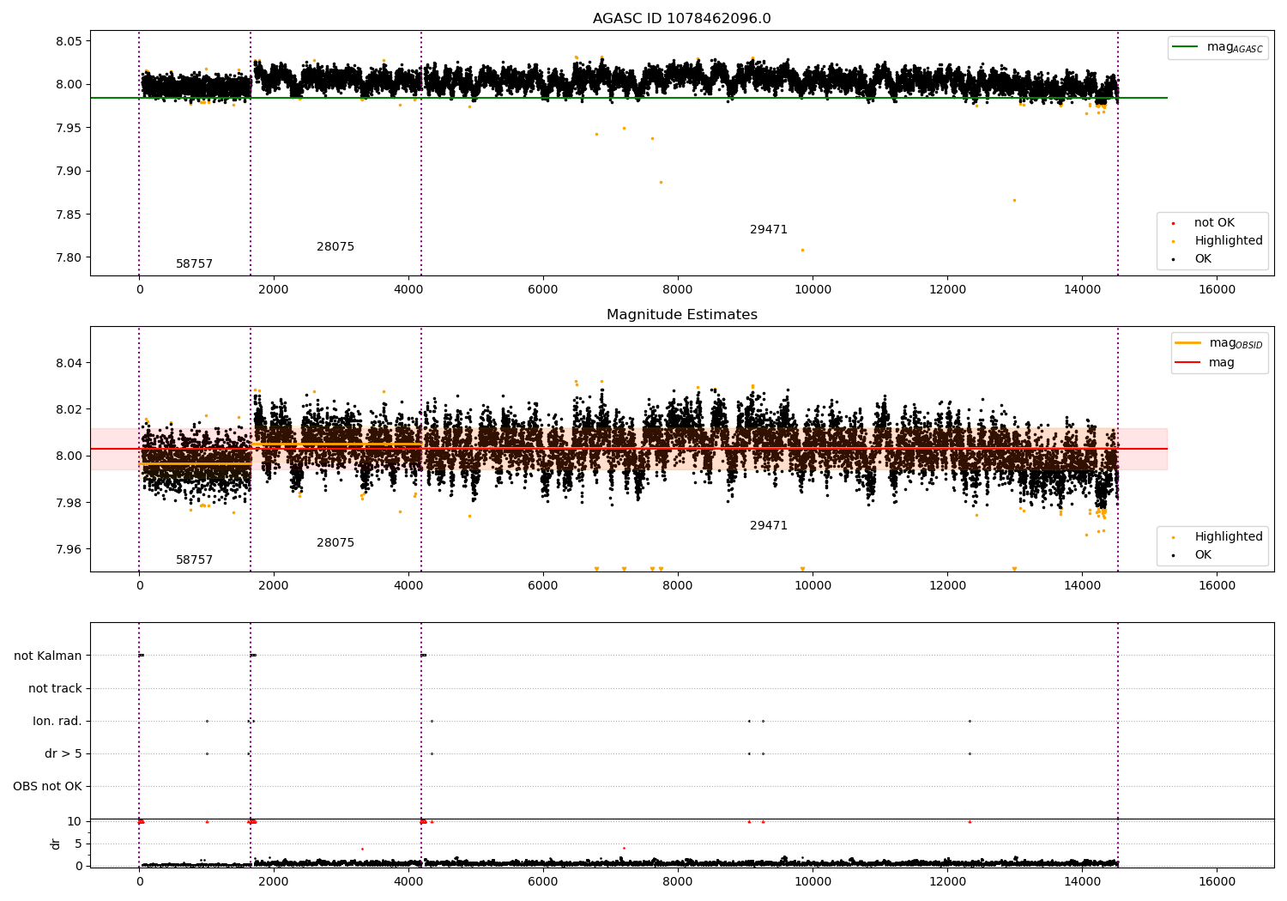Select the 'not OK' legend entry in top panel
1287x901 pixels.
pos(1214,223)
